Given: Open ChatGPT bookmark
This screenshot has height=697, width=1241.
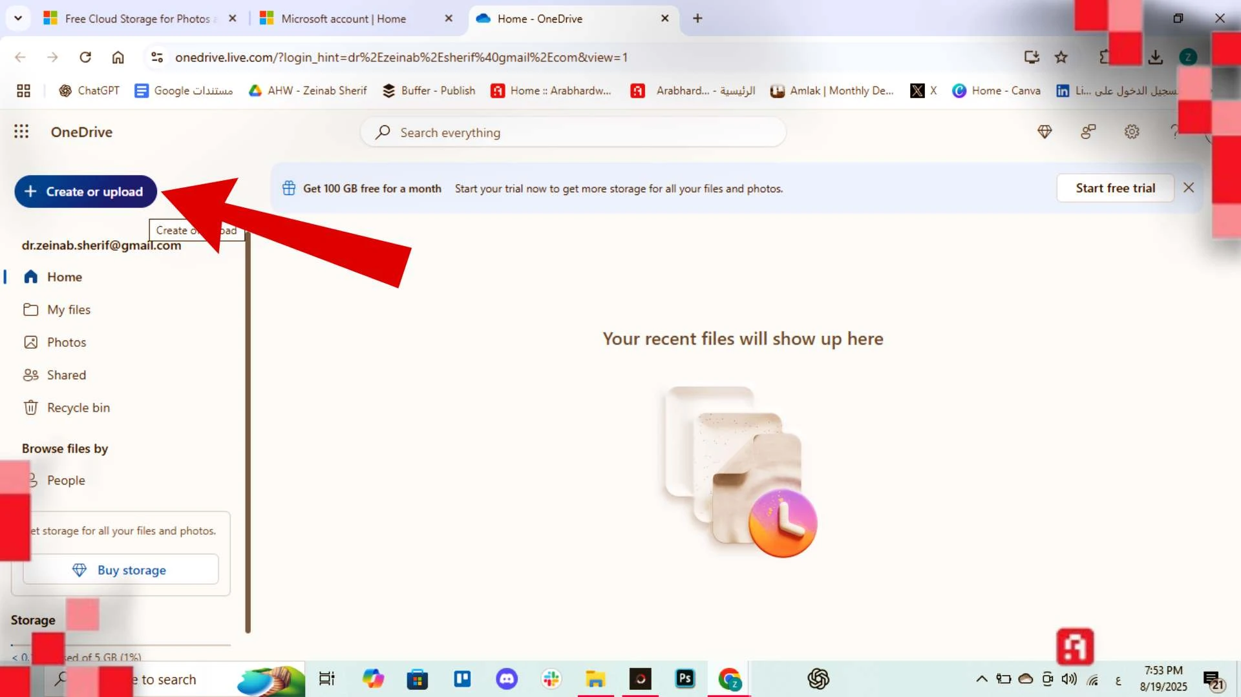Looking at the screenshot, I should [89, 91].
